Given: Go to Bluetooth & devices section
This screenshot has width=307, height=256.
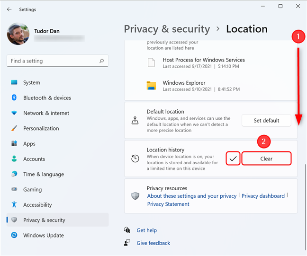Looking at the screenshot, I should 58,98.
